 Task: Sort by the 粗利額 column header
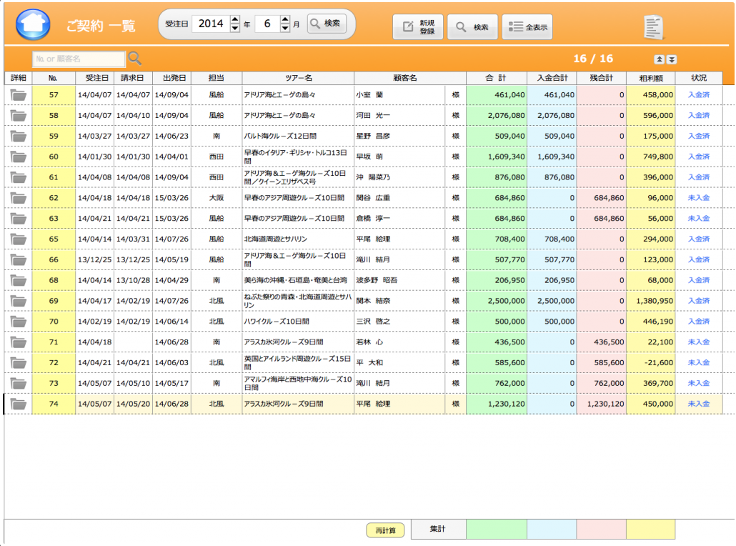tap(650, 77)
